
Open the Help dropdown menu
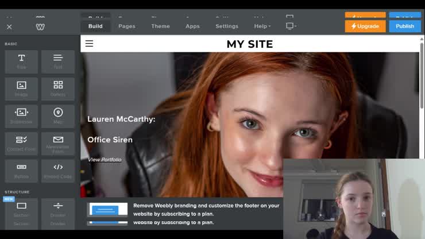click(262, 26)
